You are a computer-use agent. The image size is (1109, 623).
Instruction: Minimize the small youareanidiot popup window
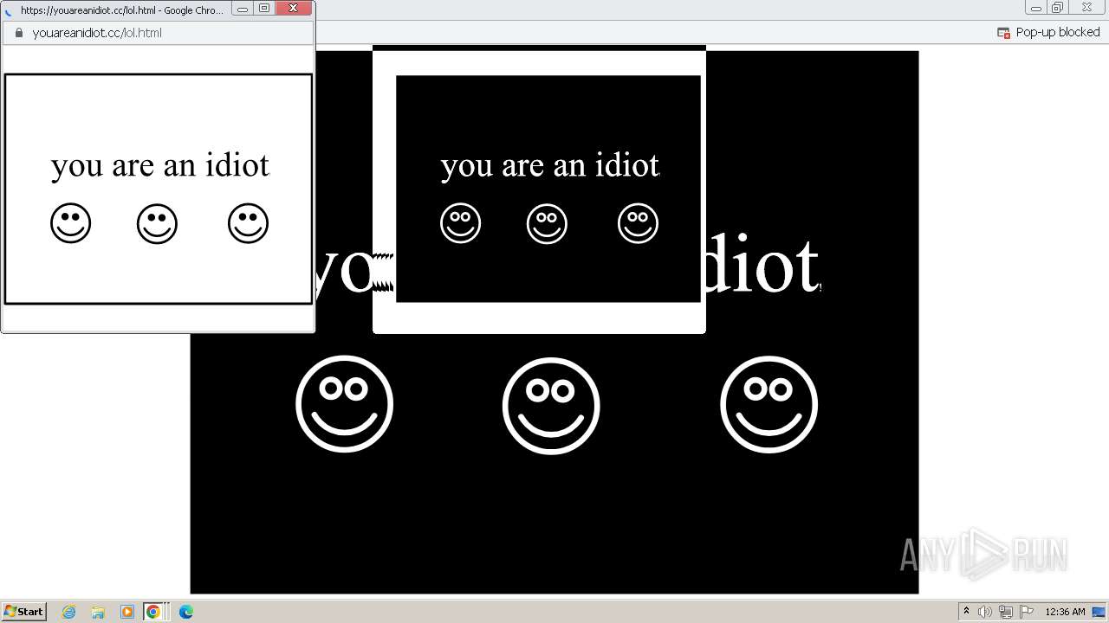click(243, 9)
